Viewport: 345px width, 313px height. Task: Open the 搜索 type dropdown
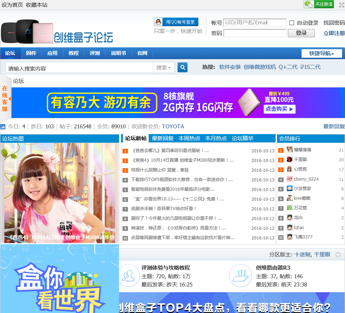tap(164, 68)
